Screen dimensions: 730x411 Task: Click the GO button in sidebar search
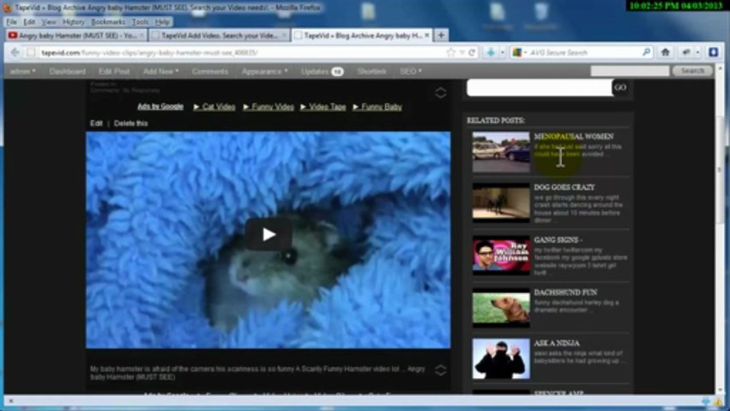click(x=620, y=87)
